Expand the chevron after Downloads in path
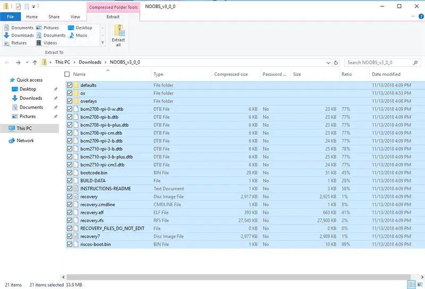The height and width of the screenshot is (289, 425). pyautogui.click(x=105, y=62)
